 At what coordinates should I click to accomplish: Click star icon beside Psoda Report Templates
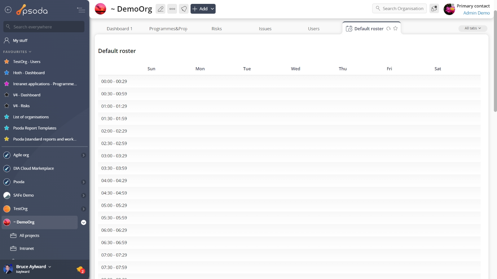[6, 128]
